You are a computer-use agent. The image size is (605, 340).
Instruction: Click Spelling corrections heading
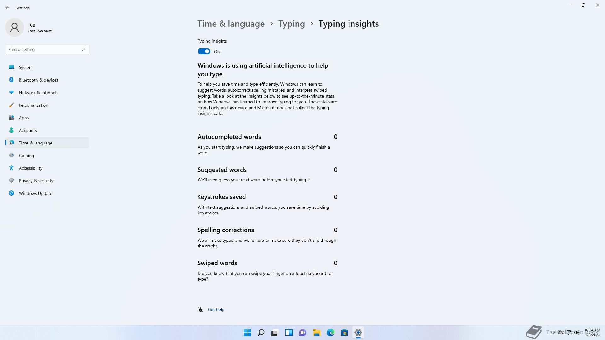[226, 230]
